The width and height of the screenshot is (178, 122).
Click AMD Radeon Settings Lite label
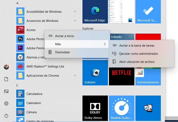(45, 66)
